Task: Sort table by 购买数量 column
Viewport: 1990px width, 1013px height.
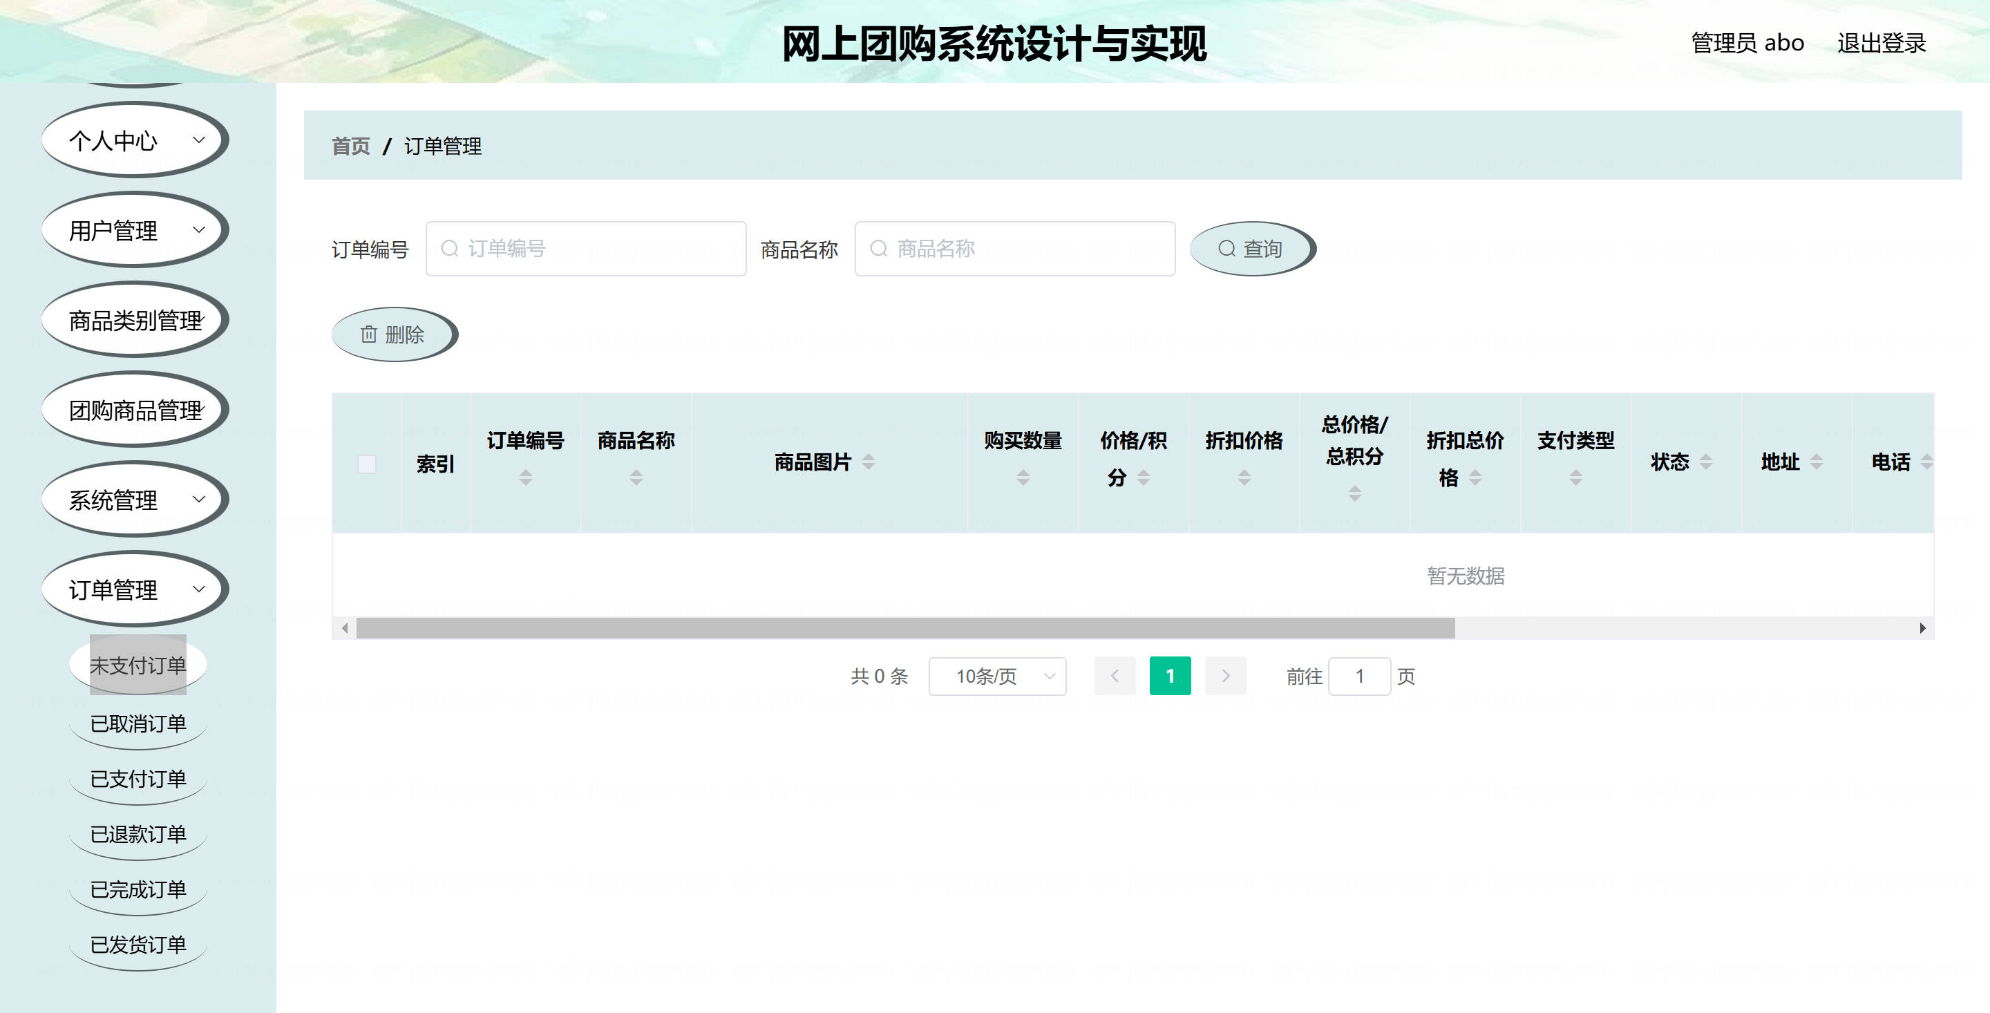Action: pyautogui.click(x=1023, y=477)
